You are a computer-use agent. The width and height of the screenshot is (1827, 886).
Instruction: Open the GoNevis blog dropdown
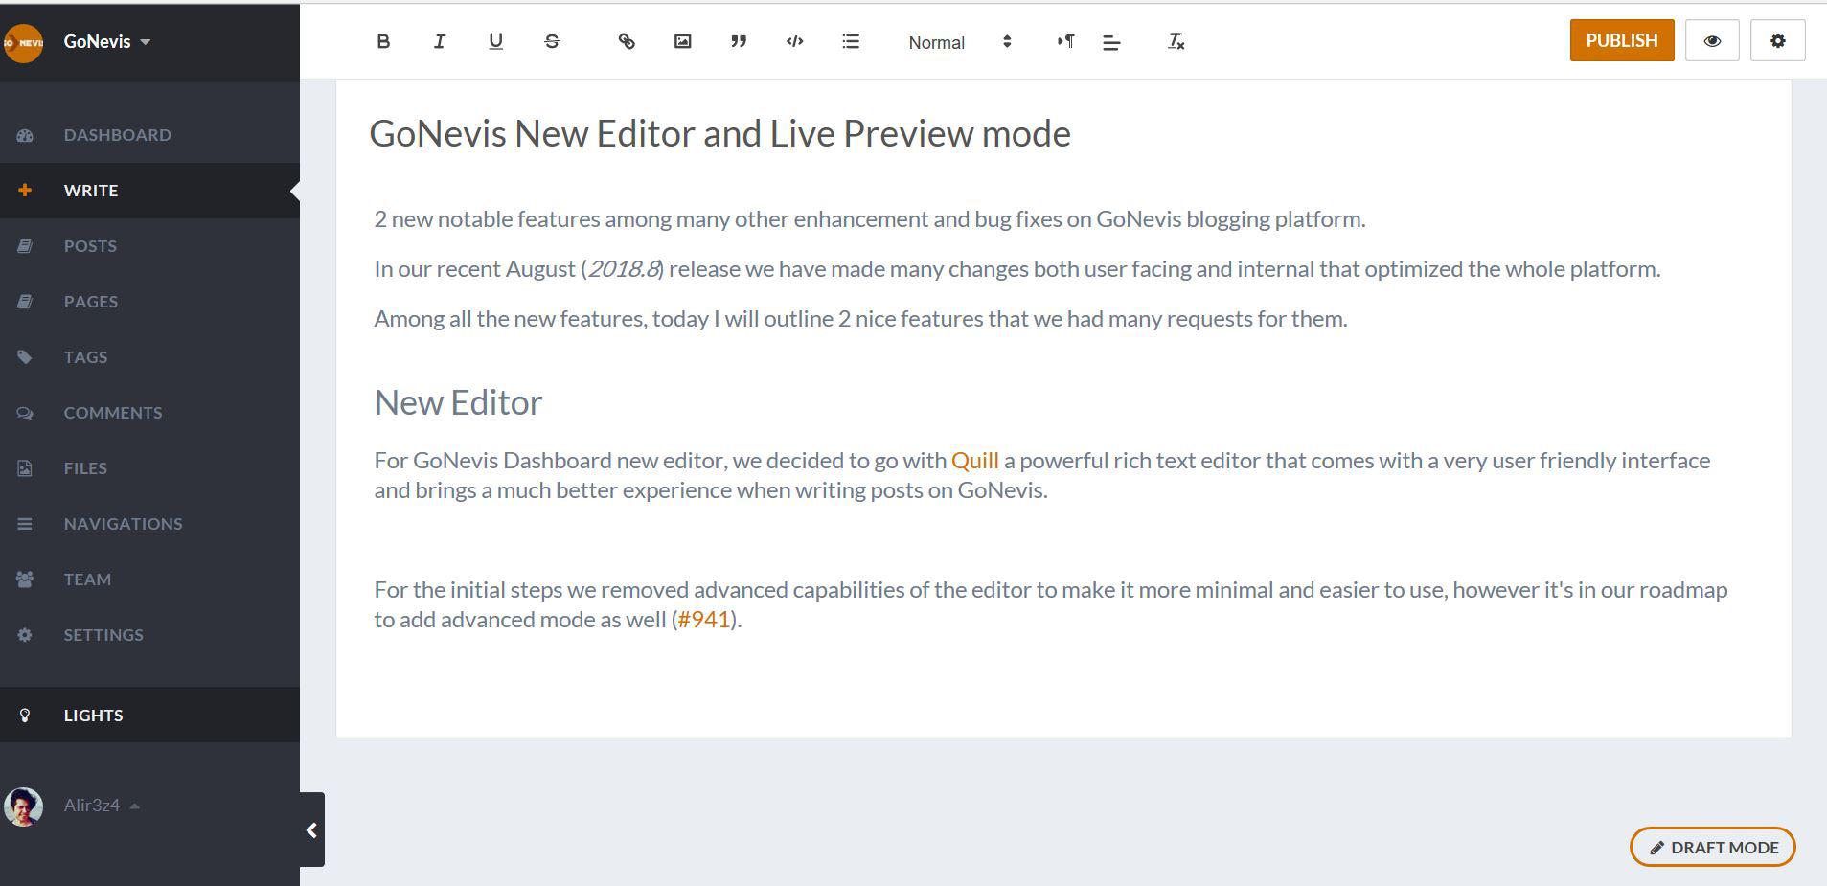[x=107, y=41]
